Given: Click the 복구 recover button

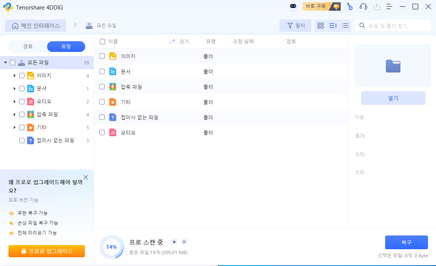Looking at the screenshot, I should 406,242.
